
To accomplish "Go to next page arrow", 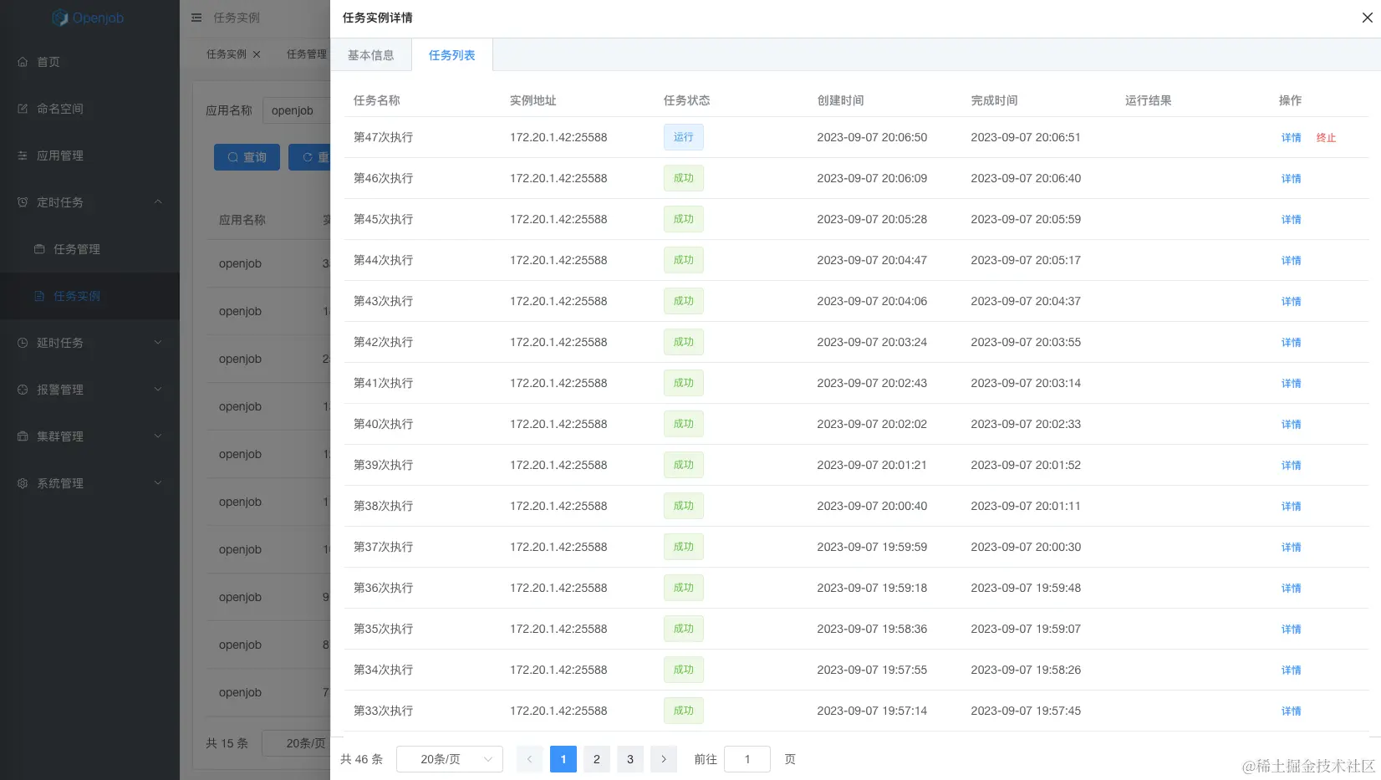I will [664, 759].
